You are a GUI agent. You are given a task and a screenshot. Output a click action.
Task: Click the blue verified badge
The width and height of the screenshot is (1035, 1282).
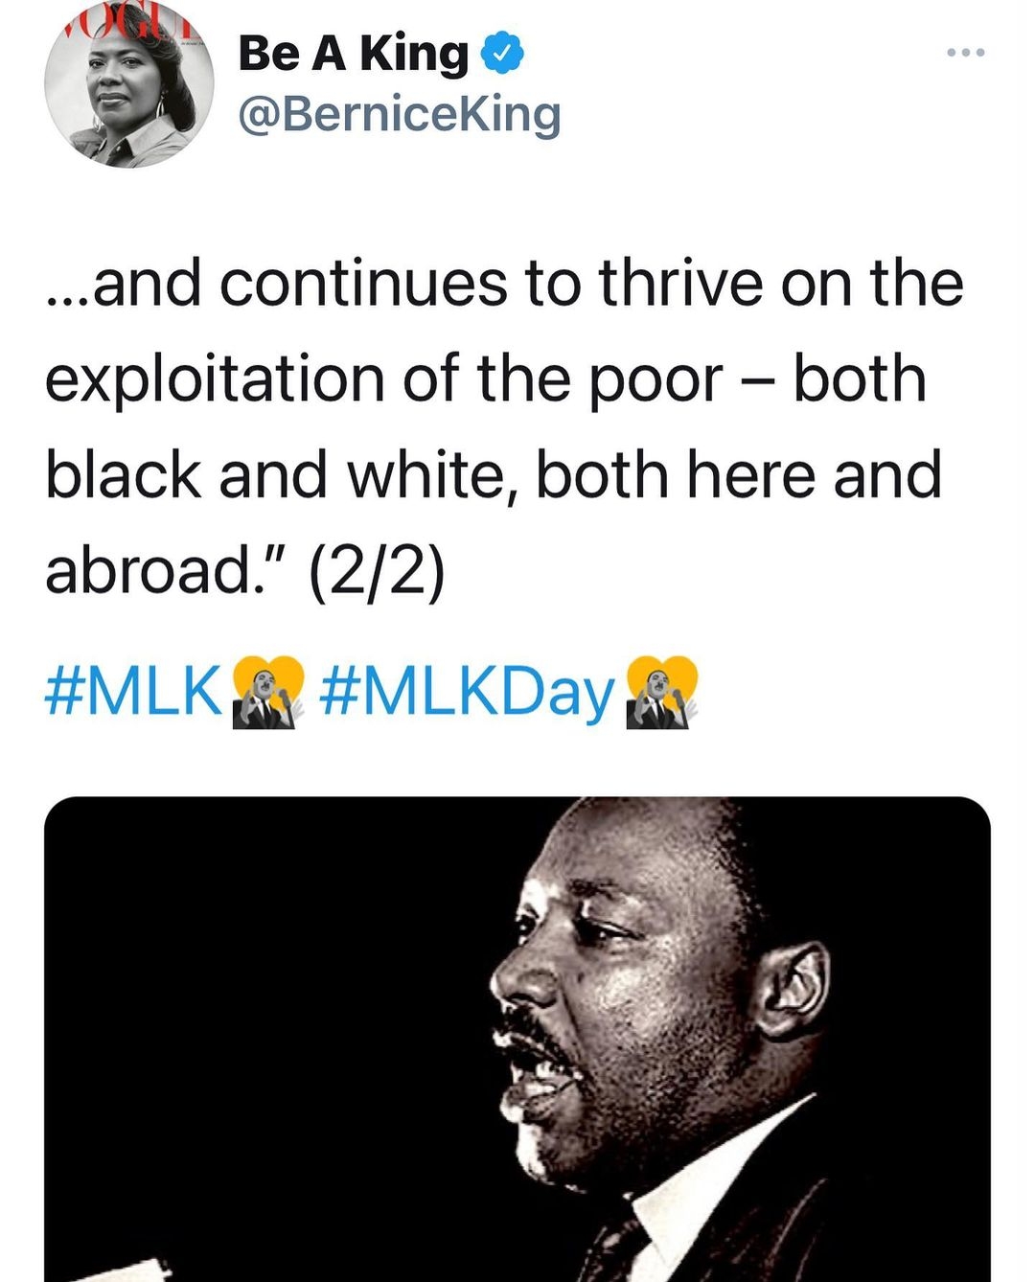pos(502,53)
